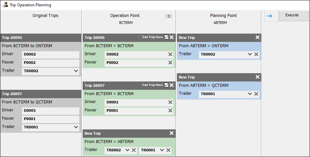This screenshot has height=157, width=310.
Task: Remove trailer TR0002 from ABTERM > ONTERM trip
Action: tap(256, 54)
